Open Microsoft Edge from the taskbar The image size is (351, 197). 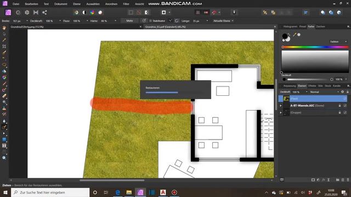coord(117,192)
